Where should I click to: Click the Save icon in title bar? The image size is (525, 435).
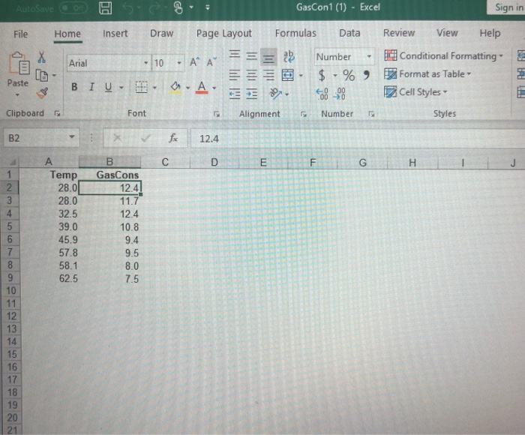[106, 7]
